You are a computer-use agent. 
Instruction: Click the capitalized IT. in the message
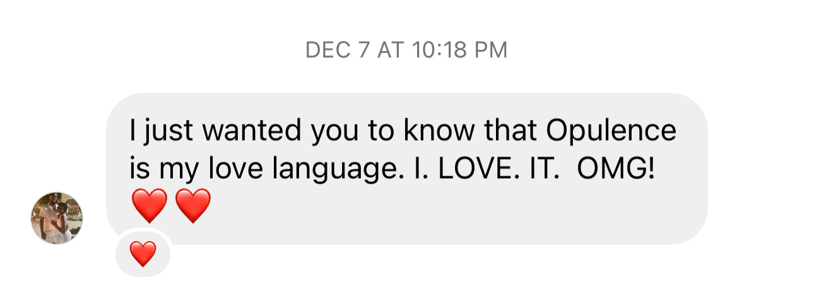pyautogui.click(x=538, y=170)
